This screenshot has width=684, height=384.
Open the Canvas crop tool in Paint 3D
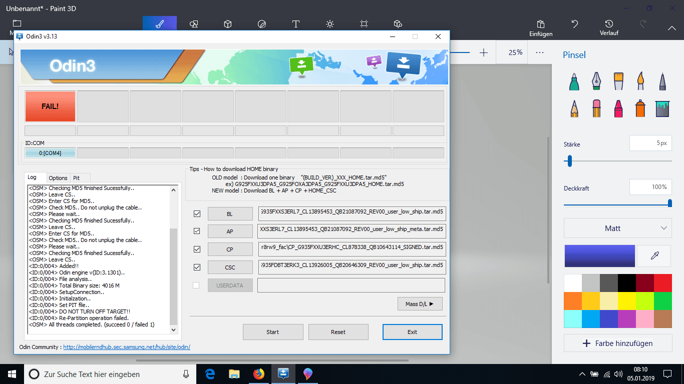pos(364,23)
